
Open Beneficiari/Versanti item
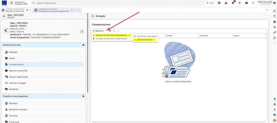[x=44, y=110]
